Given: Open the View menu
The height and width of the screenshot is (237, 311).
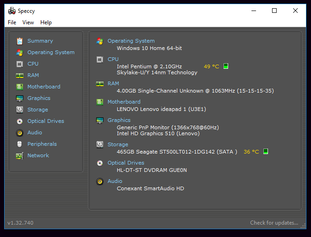Looking at the screenshot, I should tap(28, 22).
